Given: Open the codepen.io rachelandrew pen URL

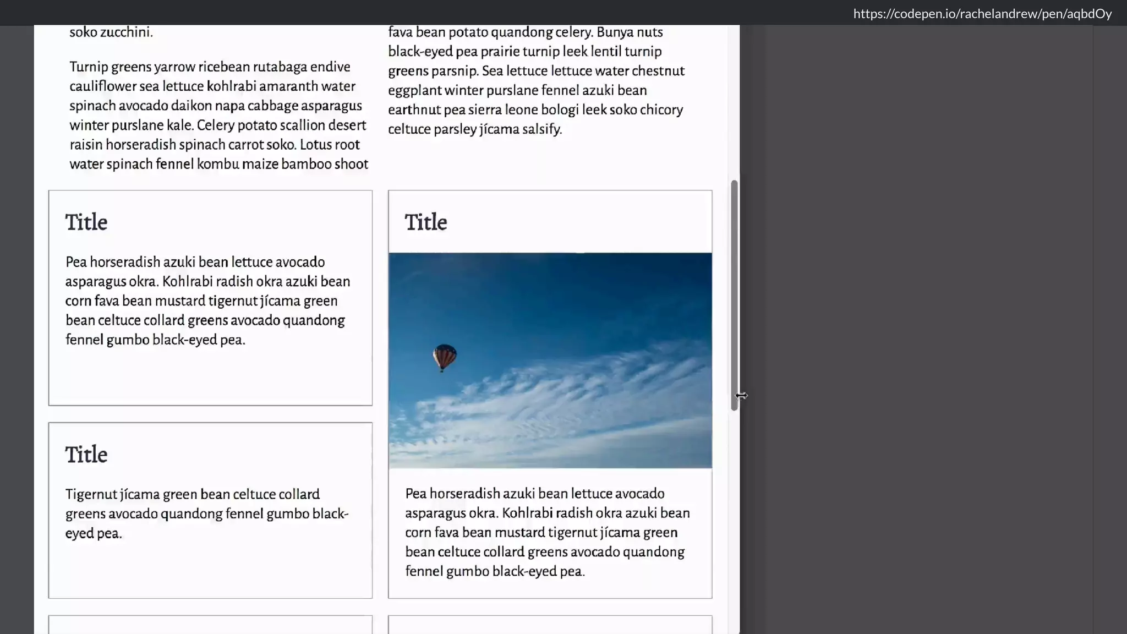Looking at the screenshot, I should tap(982, 14).
